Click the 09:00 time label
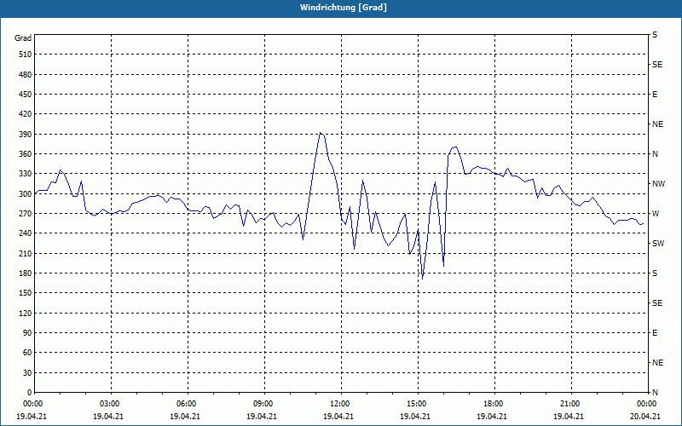Screen dimensions: 682x426 tap(263, 404)
